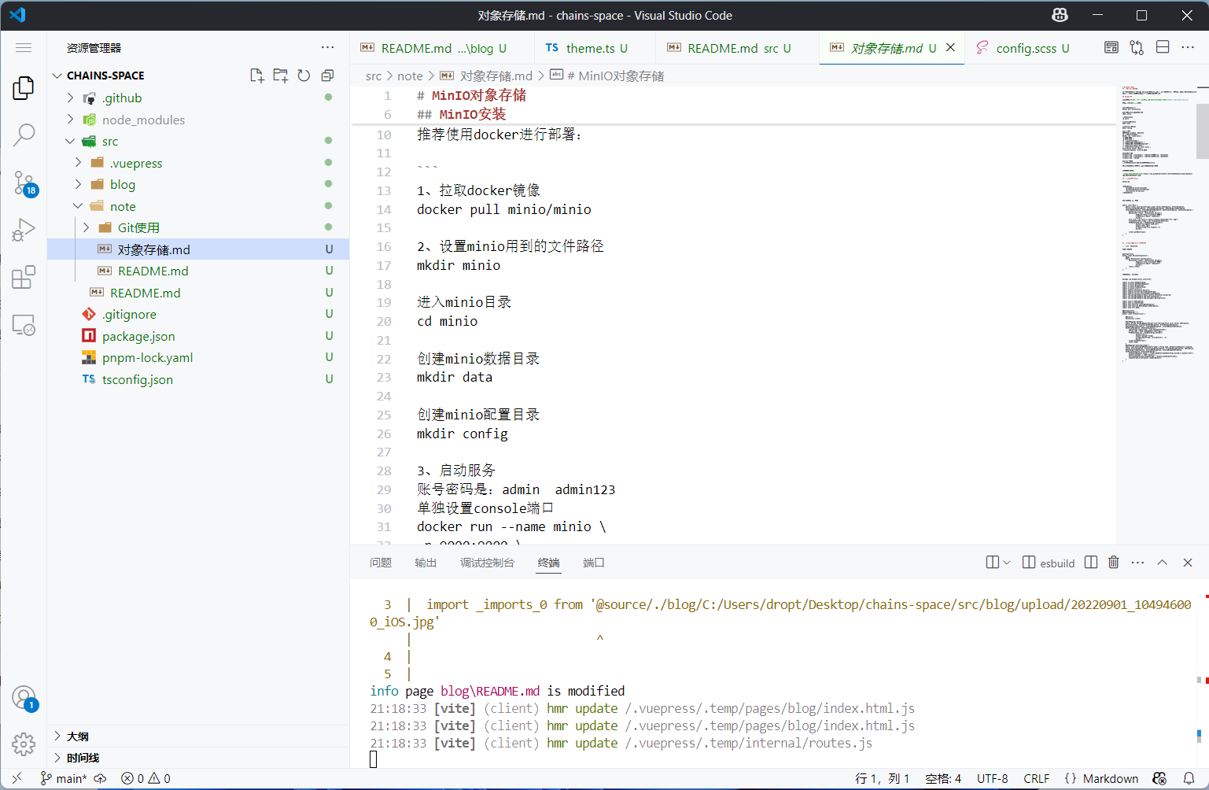This screenshot has height=790, width=1209.
Task: Click the Copilot status bar icon
Action: [1159, 778]
